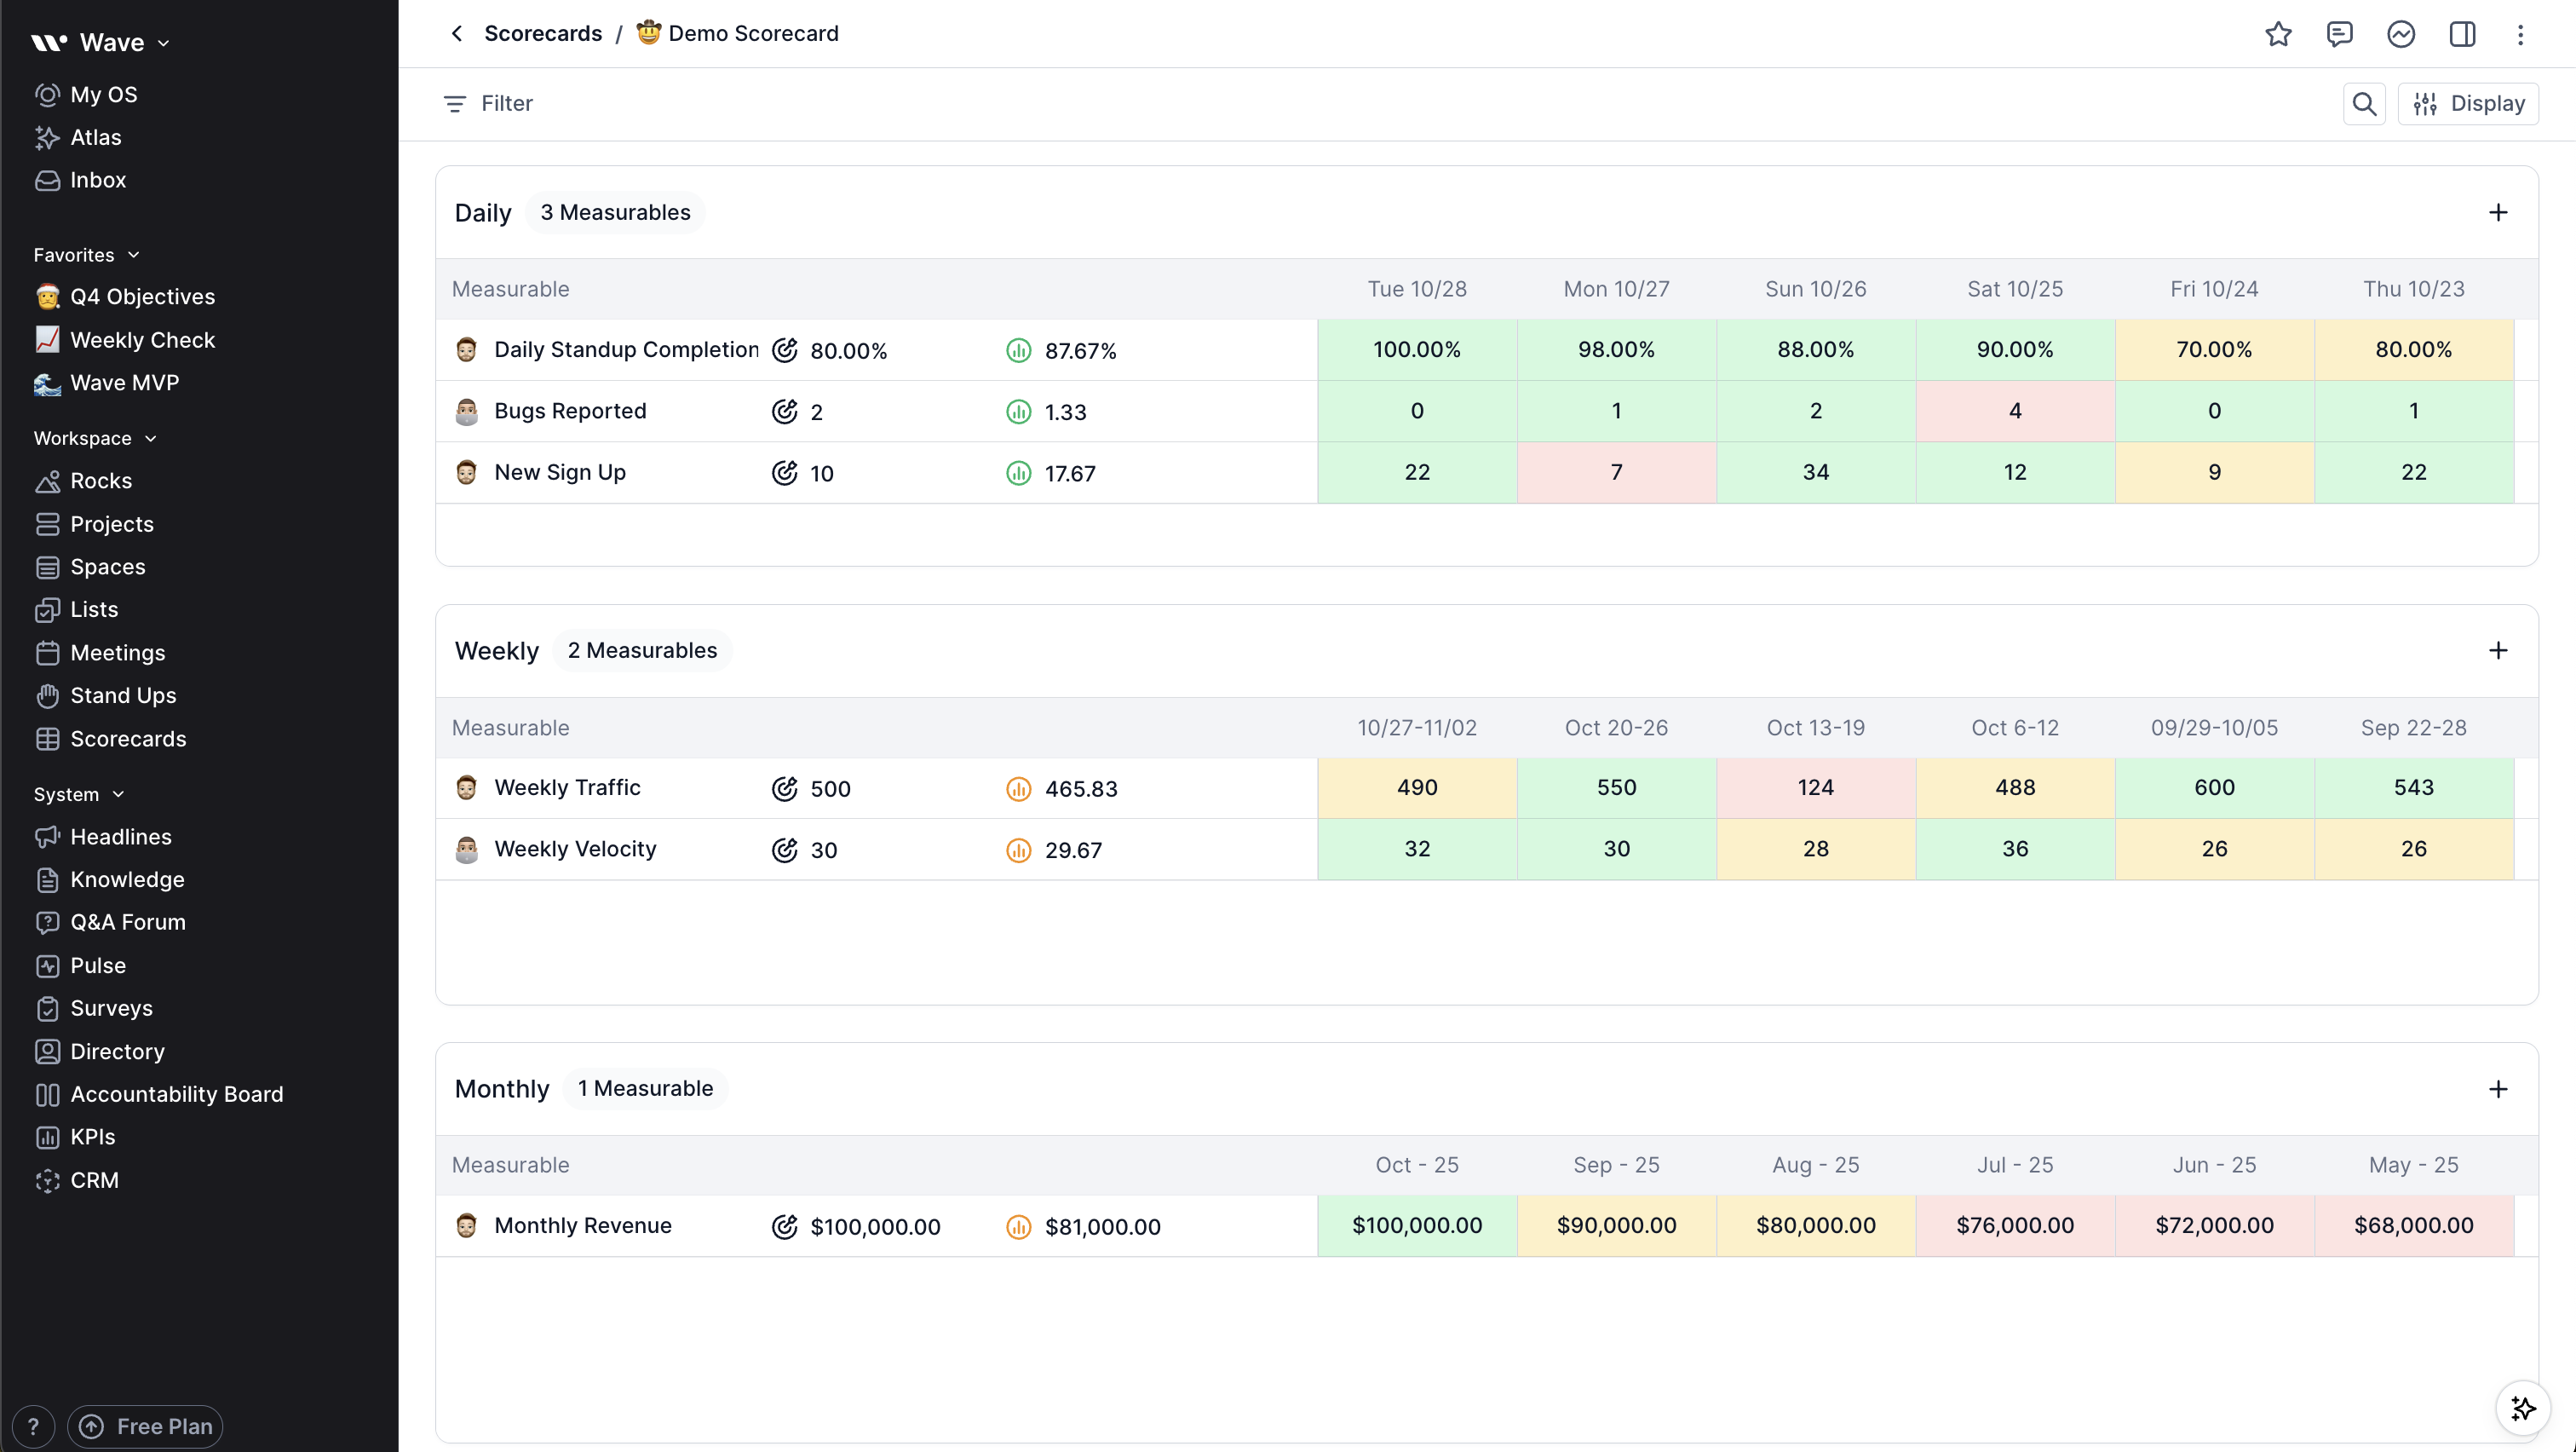This screenshot has height=1452, width=2576.
Task: Open the Accountability Board page
Action: [177, 1093]
